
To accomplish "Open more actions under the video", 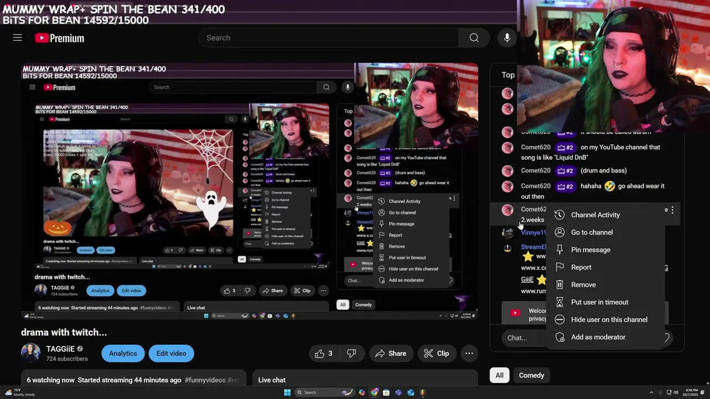I will pos(469,354).
